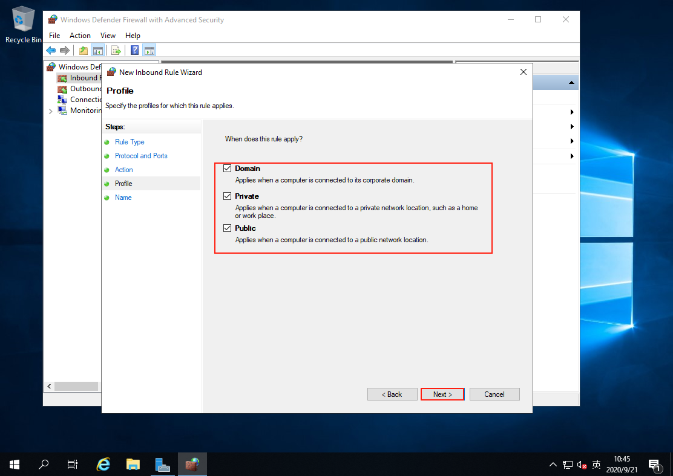This screenshot has height=476, width=673.
Task: Click Show desktop at taskbar edge
Action: [671, 465]
